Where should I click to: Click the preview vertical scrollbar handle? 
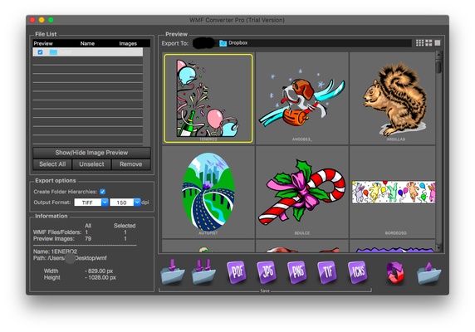[x=438, y=66]
